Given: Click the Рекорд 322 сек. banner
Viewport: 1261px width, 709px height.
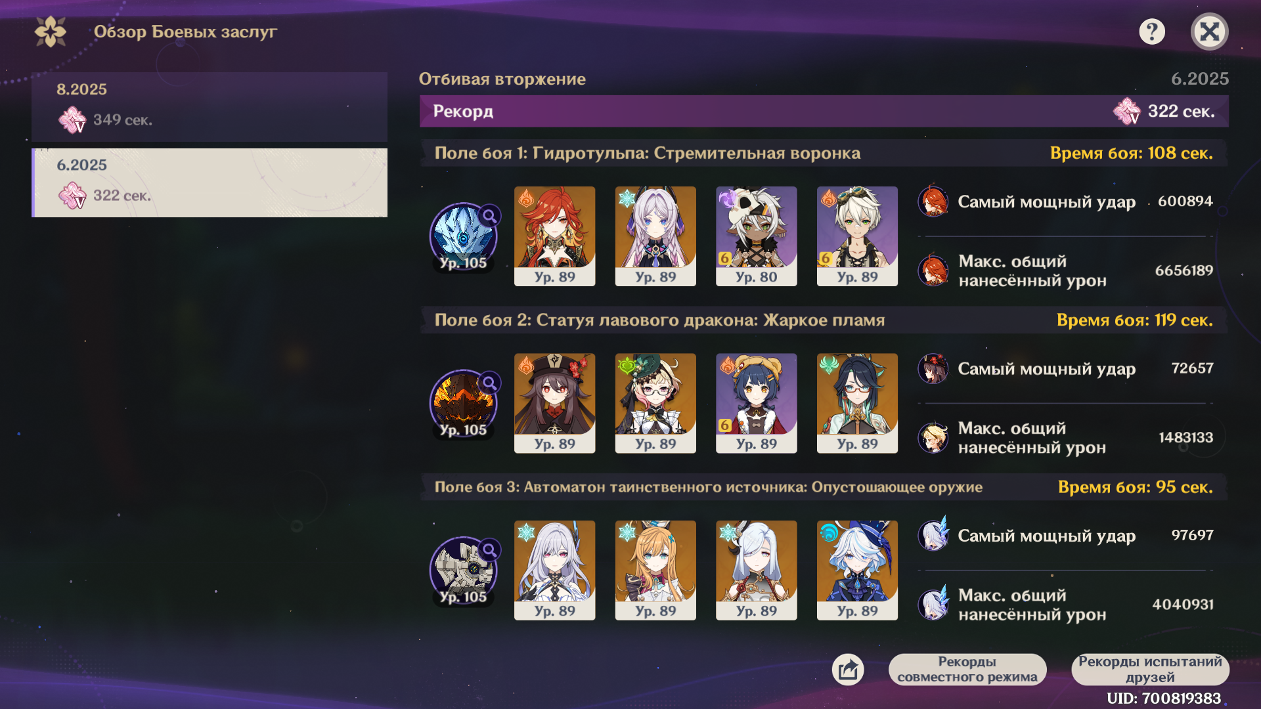Looking at the screenshot, I should [x=824, y=112].
